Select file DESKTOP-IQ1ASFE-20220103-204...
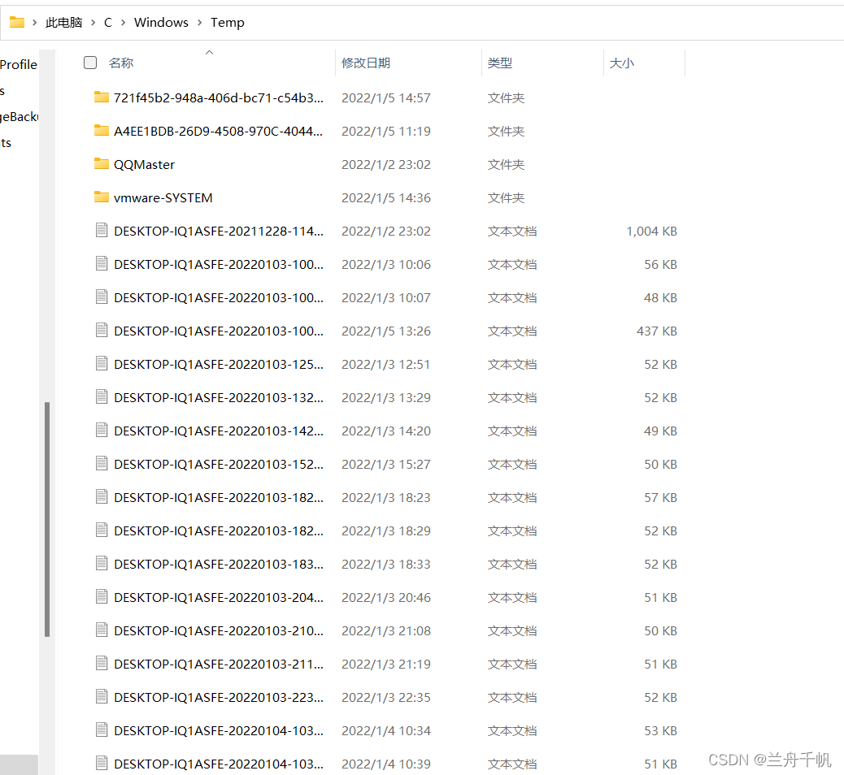Screen dimensions: 844x775 219,598
